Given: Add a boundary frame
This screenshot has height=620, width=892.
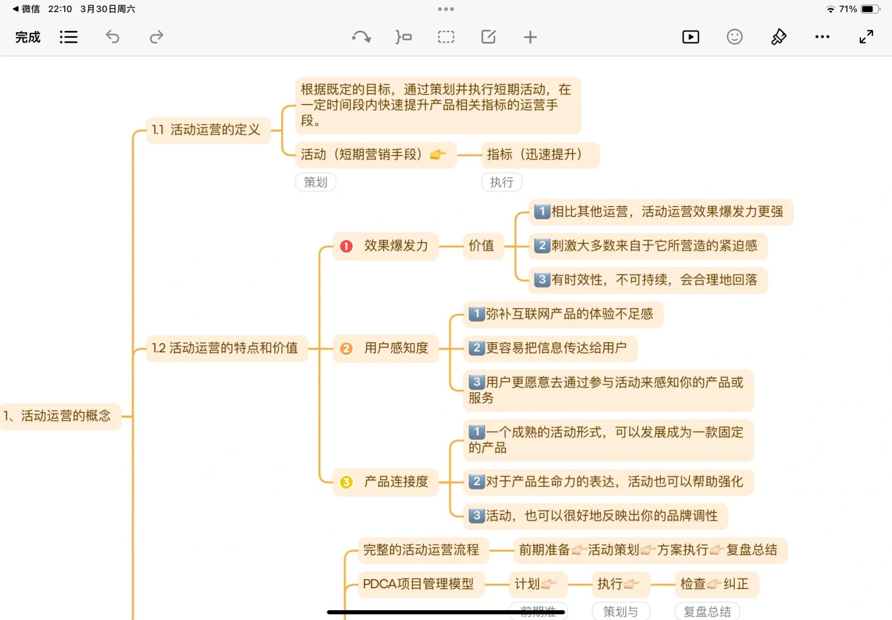Looking at the screenshot, I should (x=446, y=37).
